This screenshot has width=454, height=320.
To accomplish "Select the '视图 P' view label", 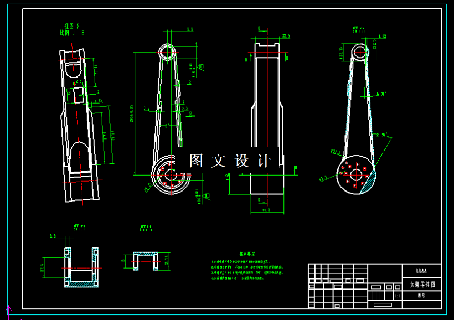I will [x=71, y=27].
